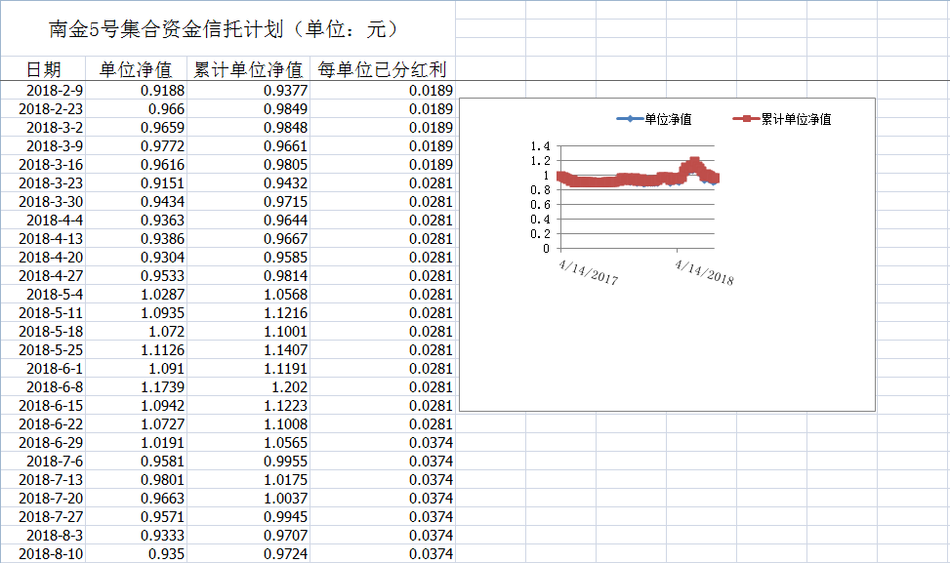Select date cell 2018-3-2
This screenshot has width=950, height=563.
coord(43,128)
